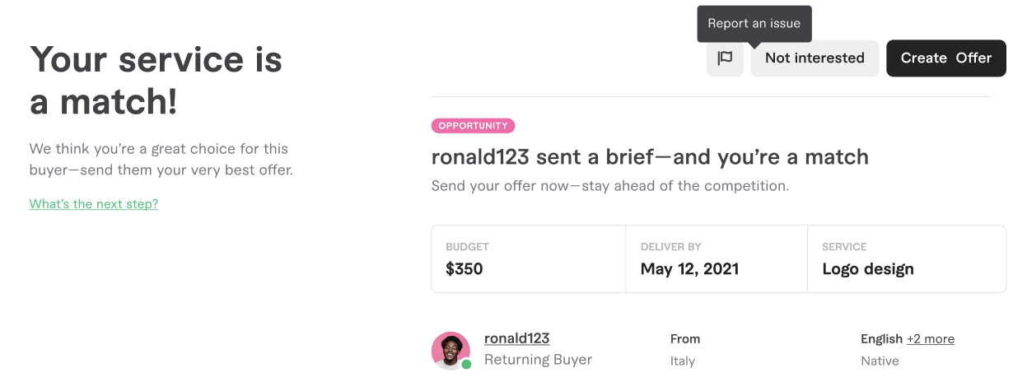
Task: Click the pink OPPORTUNITY badge
Action: 473,126
